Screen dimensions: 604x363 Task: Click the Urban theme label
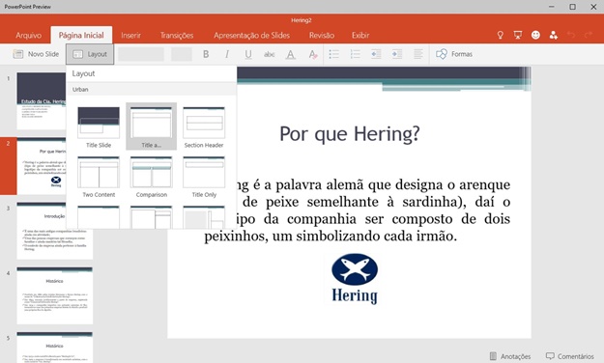tap(80, 90)
